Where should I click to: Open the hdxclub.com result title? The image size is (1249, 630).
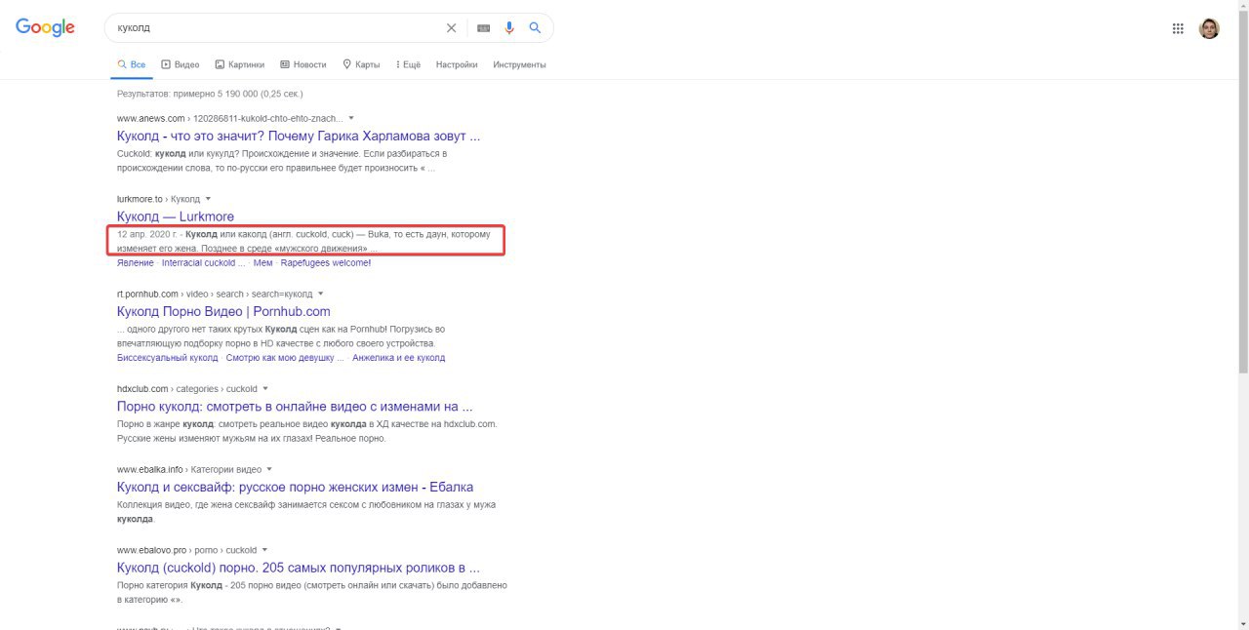tap(295, 406)
